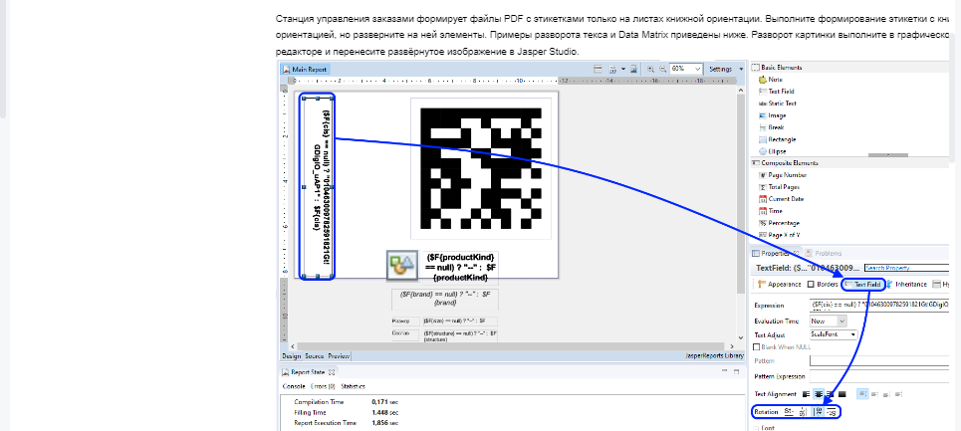Click the Settings button

click(x=720, y=70)
